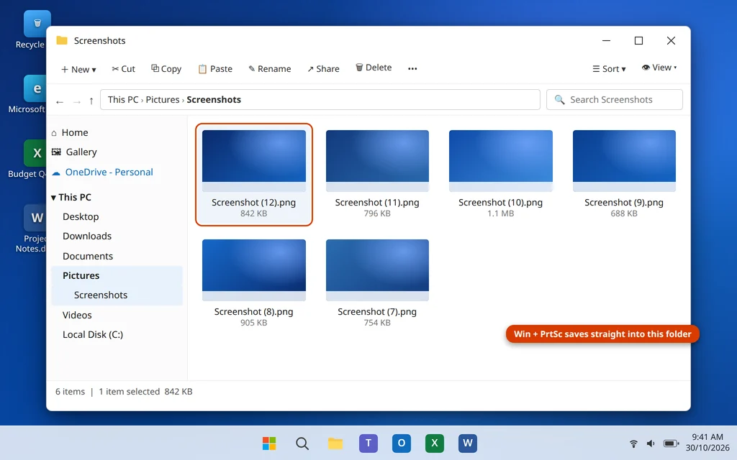Open taskbar Search
This screenshot has width=737, height=460.
302,443
